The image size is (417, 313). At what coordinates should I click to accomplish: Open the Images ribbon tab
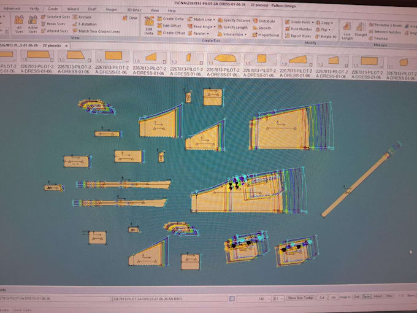point(112,9)
